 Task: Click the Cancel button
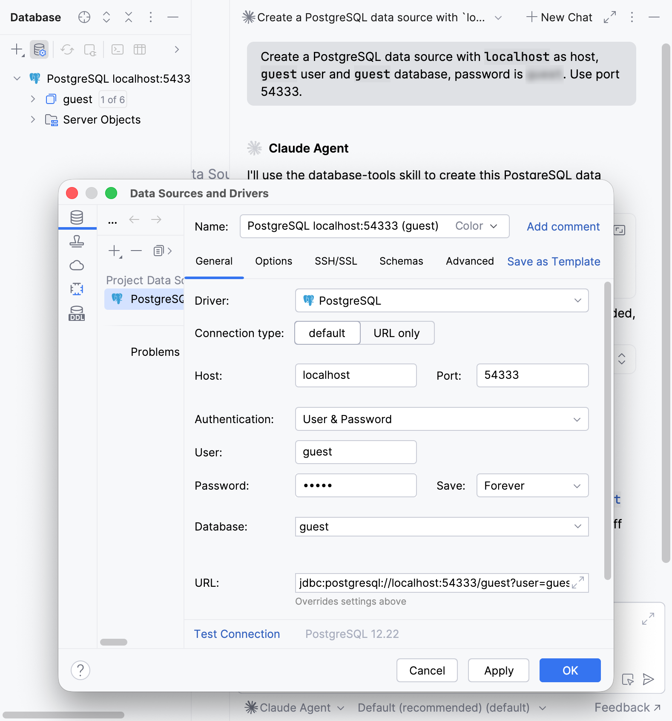click(x=427, y=671)
